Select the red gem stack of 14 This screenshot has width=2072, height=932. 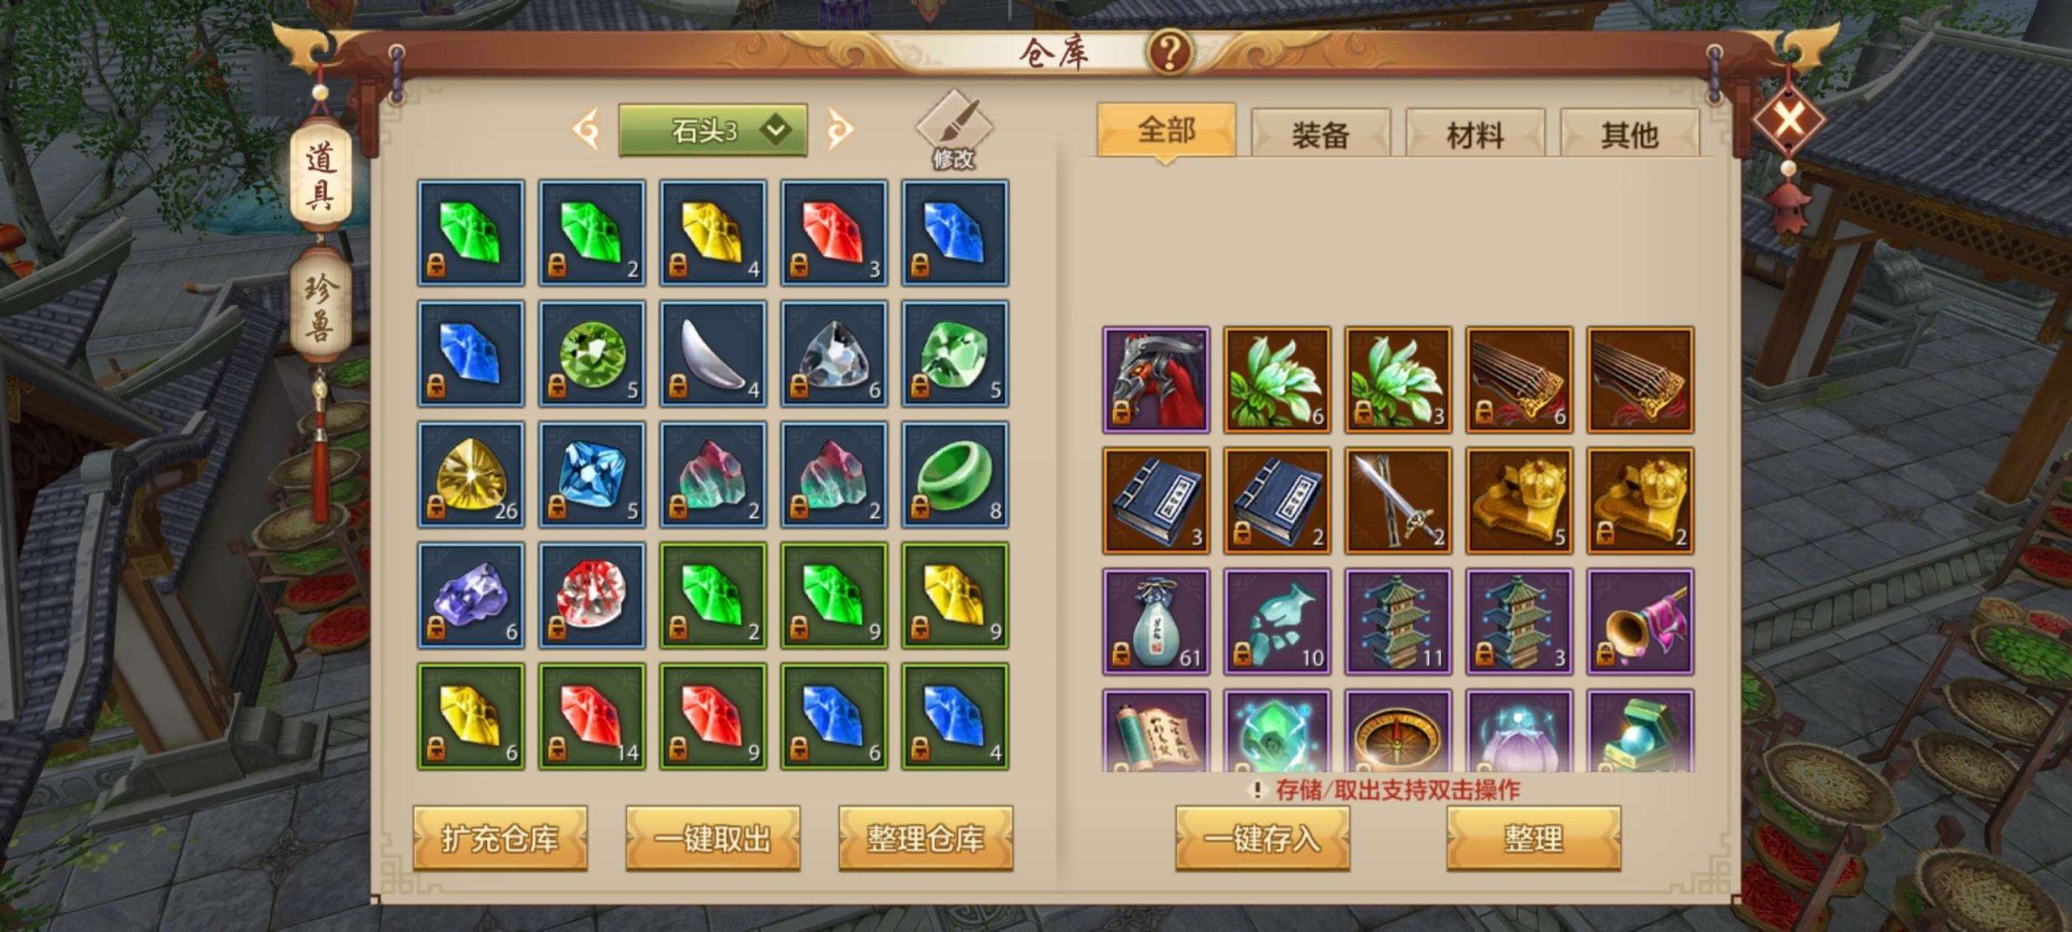click(x=592, y=716)
